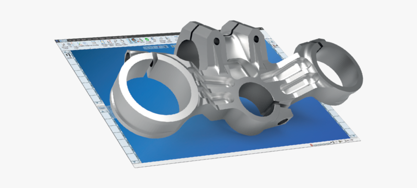Click the black figures icon in the left side panel
This screenshot has height=188, width=417.
tap(68, 55)
